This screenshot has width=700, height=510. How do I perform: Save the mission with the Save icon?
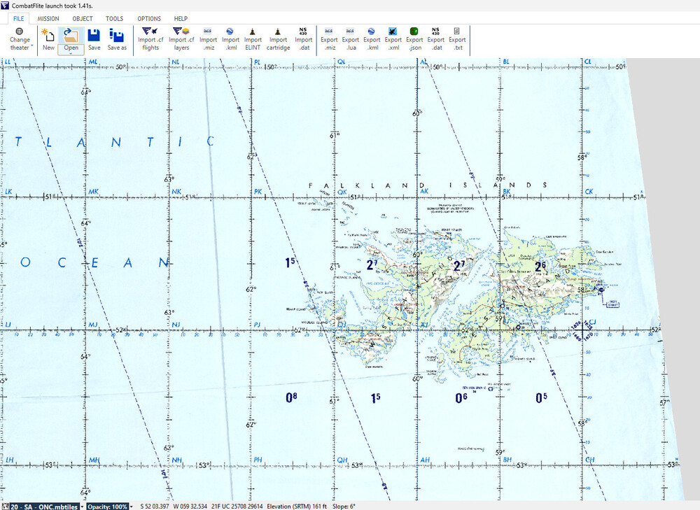click(x=94, y=39)
